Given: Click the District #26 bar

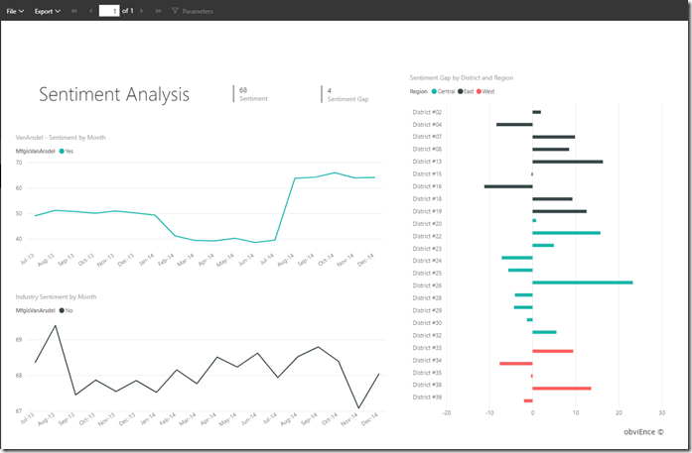Looking at the screenshot, I should (x=582, y=283).
